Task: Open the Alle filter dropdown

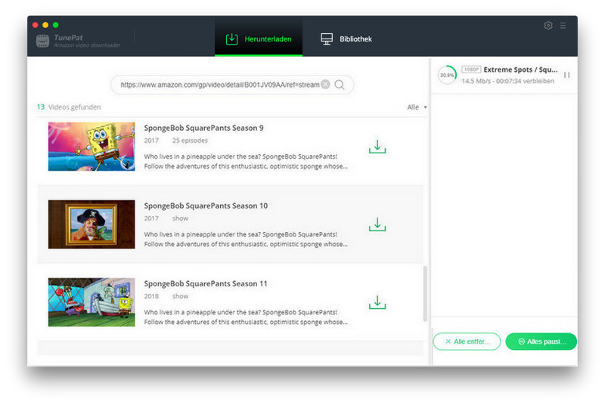Action: (x=417, y=107)
